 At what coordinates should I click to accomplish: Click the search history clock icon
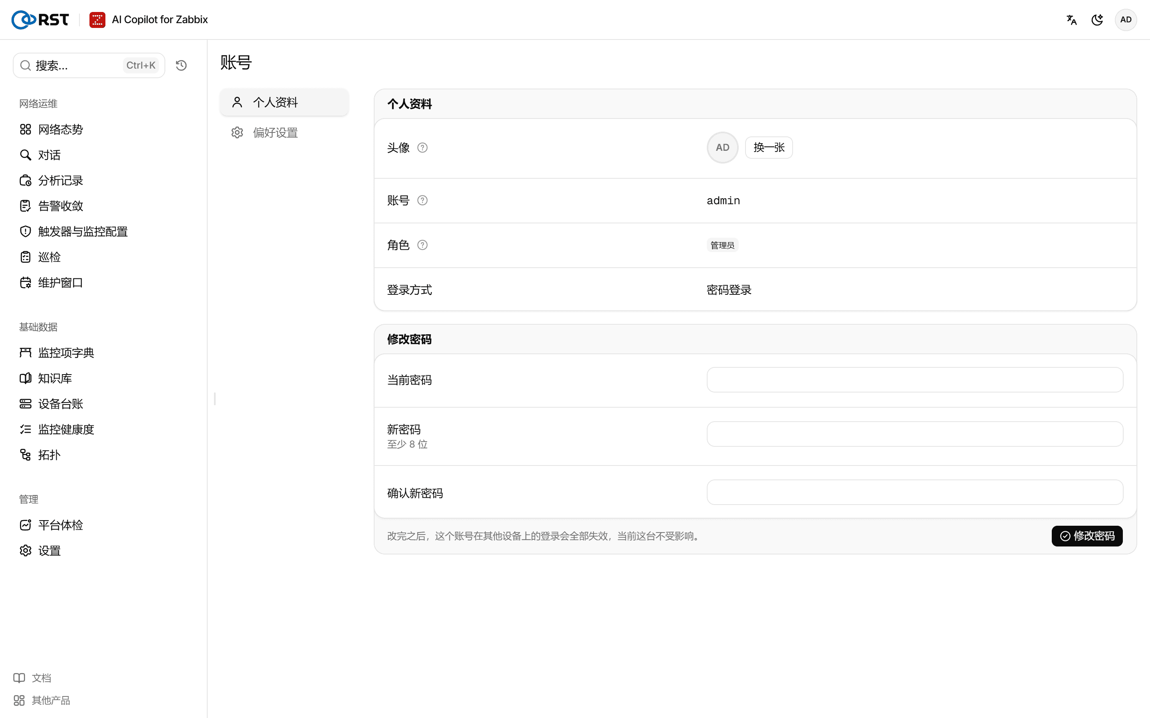pyautogui.click(x=181, y=65)
